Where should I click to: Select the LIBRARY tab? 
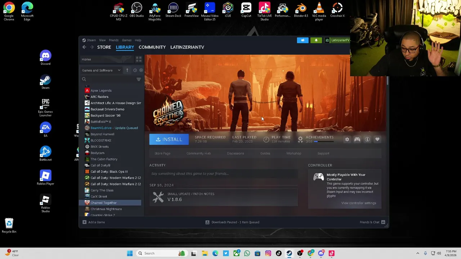click(x=125, y=47)
